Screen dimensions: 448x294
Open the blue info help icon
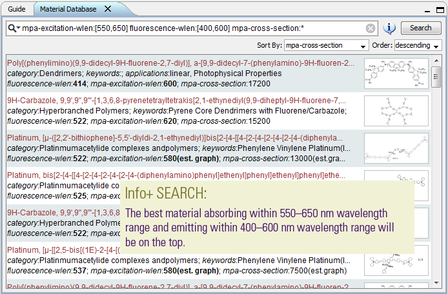pos(389,28)
